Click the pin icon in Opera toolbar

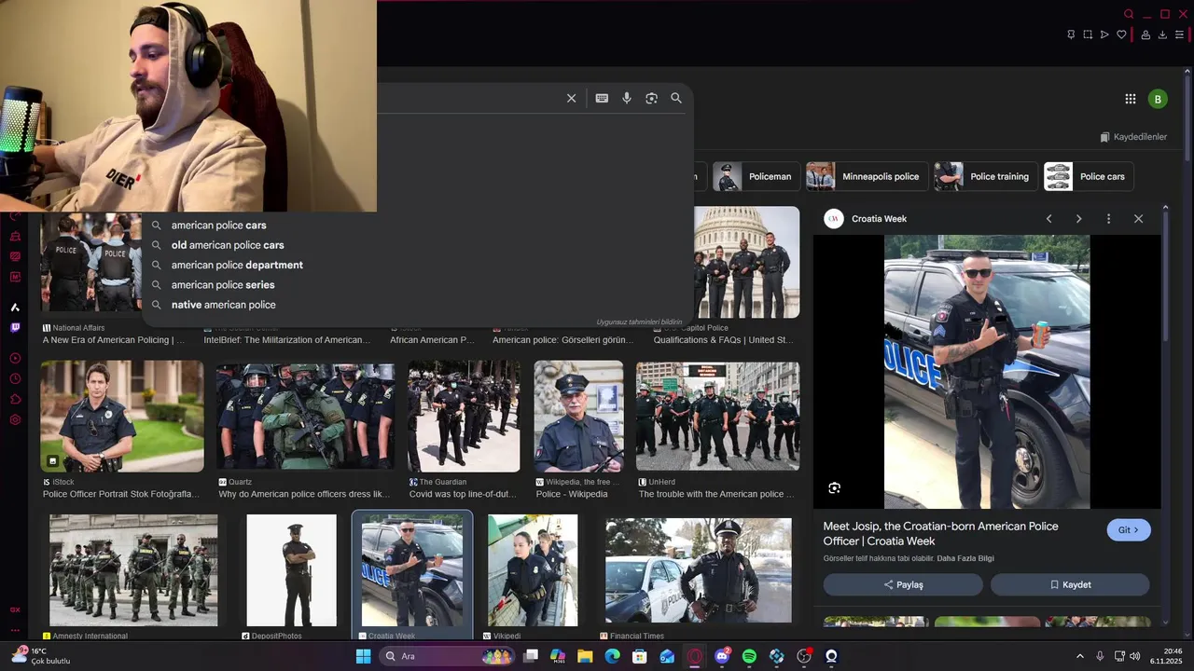[x=1071, y=34]
